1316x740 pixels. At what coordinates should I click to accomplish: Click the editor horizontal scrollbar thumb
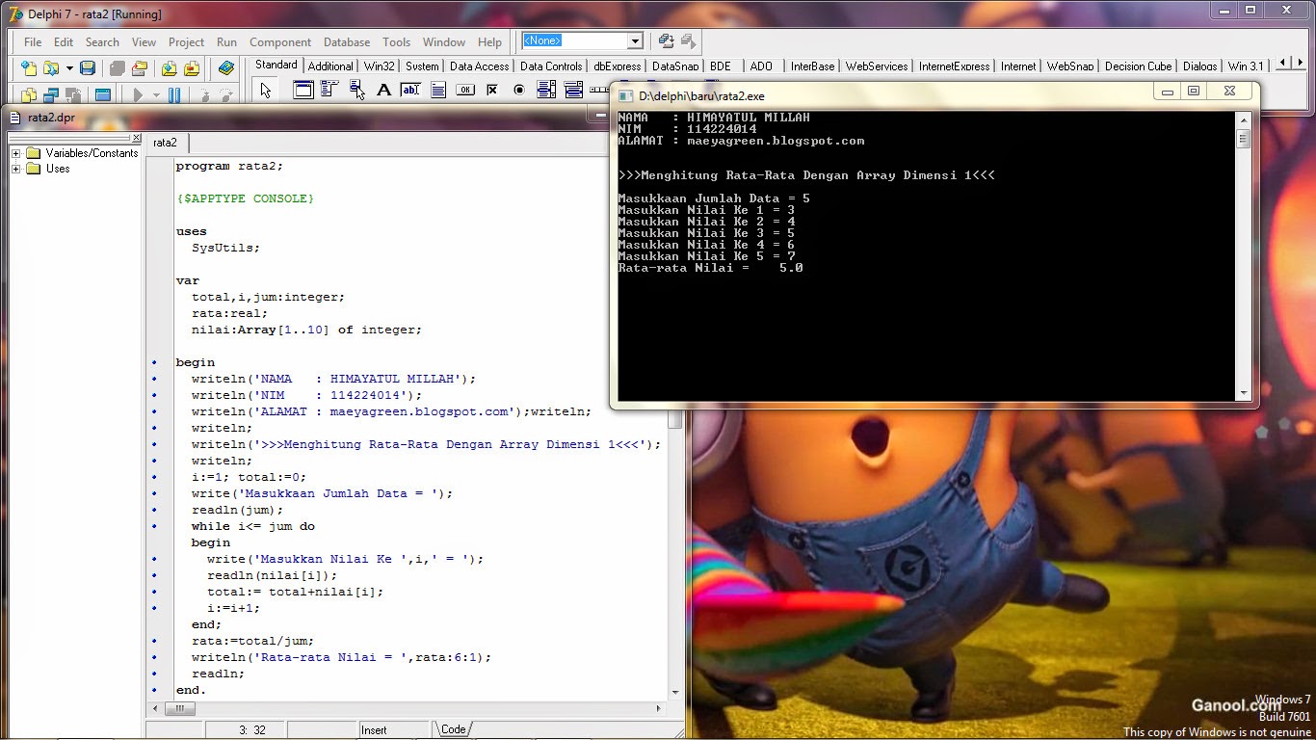(180, 708)
